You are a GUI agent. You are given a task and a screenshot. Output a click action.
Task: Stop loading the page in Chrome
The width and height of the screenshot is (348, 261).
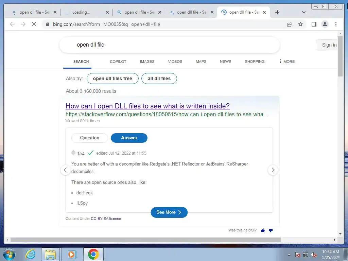(x=34, y=24)
